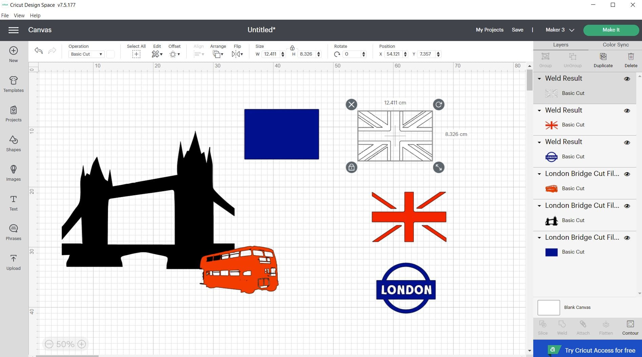
Task: Upload a new image
Action: click(14, 262)
